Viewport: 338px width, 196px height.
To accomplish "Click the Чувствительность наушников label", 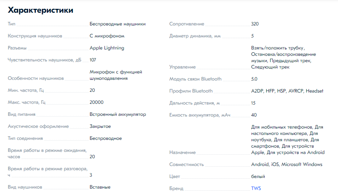I will (x=44, y=60).
